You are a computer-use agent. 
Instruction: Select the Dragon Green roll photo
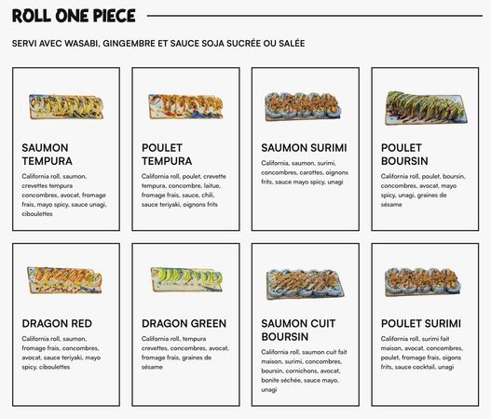click(186, 279)
